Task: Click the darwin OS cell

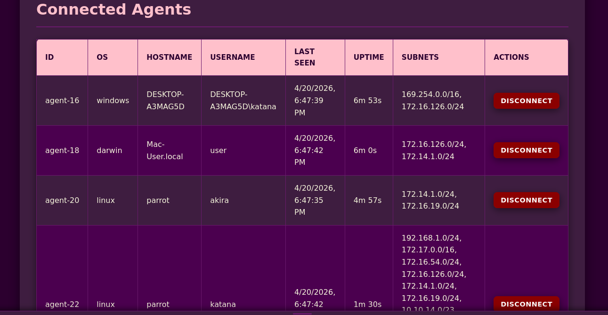Action: 109,151
